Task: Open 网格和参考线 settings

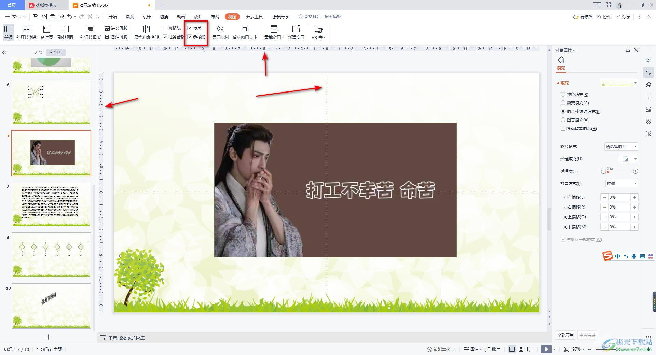Action: [x=147, y=32]
